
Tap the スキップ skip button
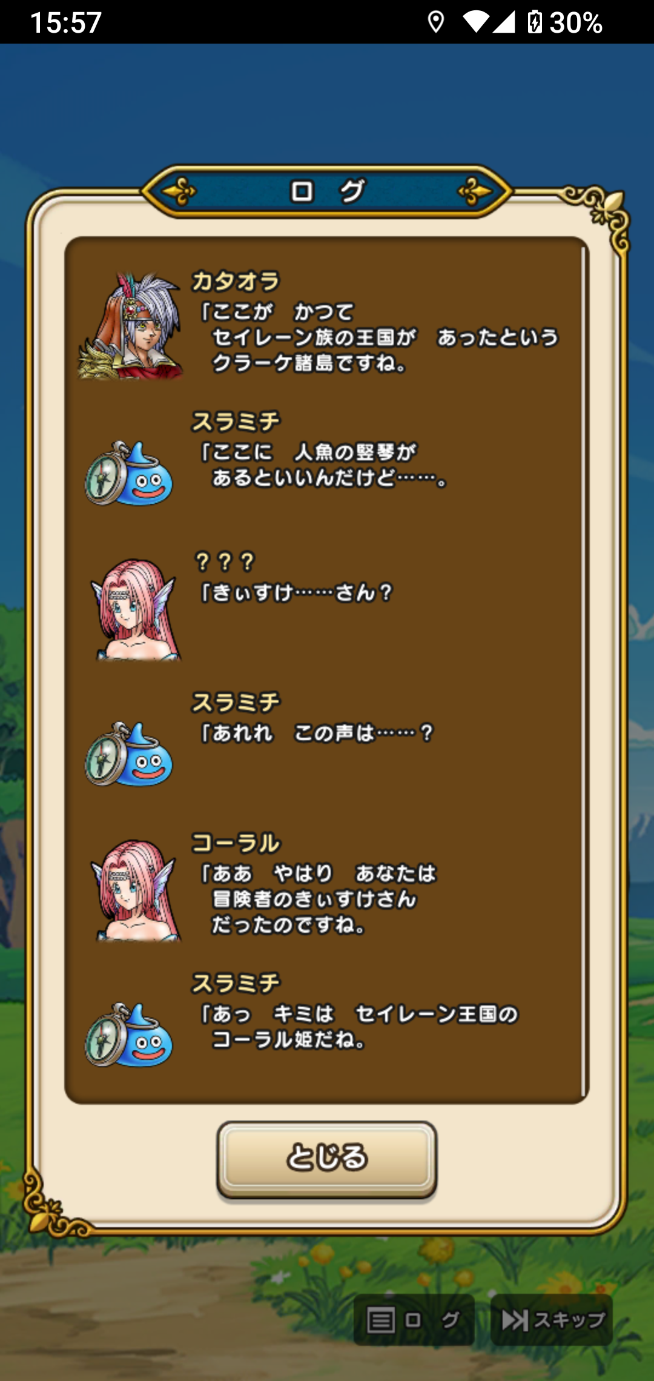click(x=552, y=1320)
